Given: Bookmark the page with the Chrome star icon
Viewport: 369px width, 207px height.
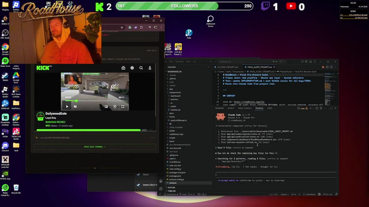Looking at the screenshot, I should pos(122,27).
